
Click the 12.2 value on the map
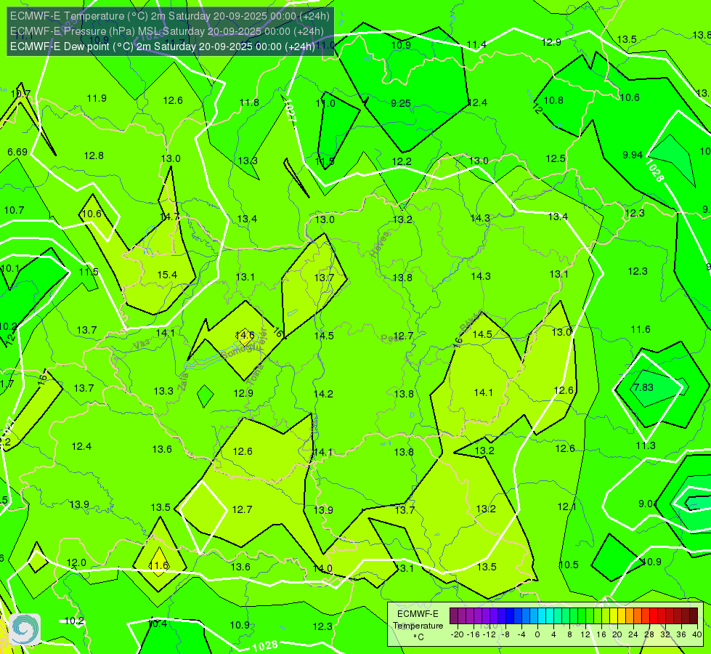(x=402, y=161)
